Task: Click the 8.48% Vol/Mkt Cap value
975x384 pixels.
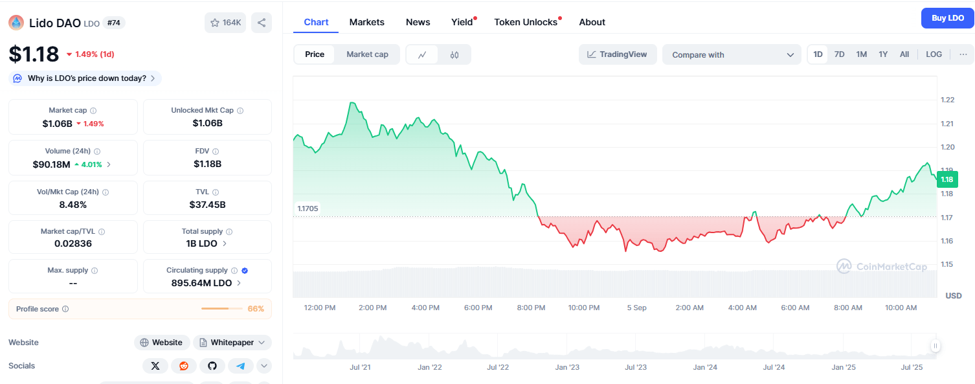Action: click(73, 205)
